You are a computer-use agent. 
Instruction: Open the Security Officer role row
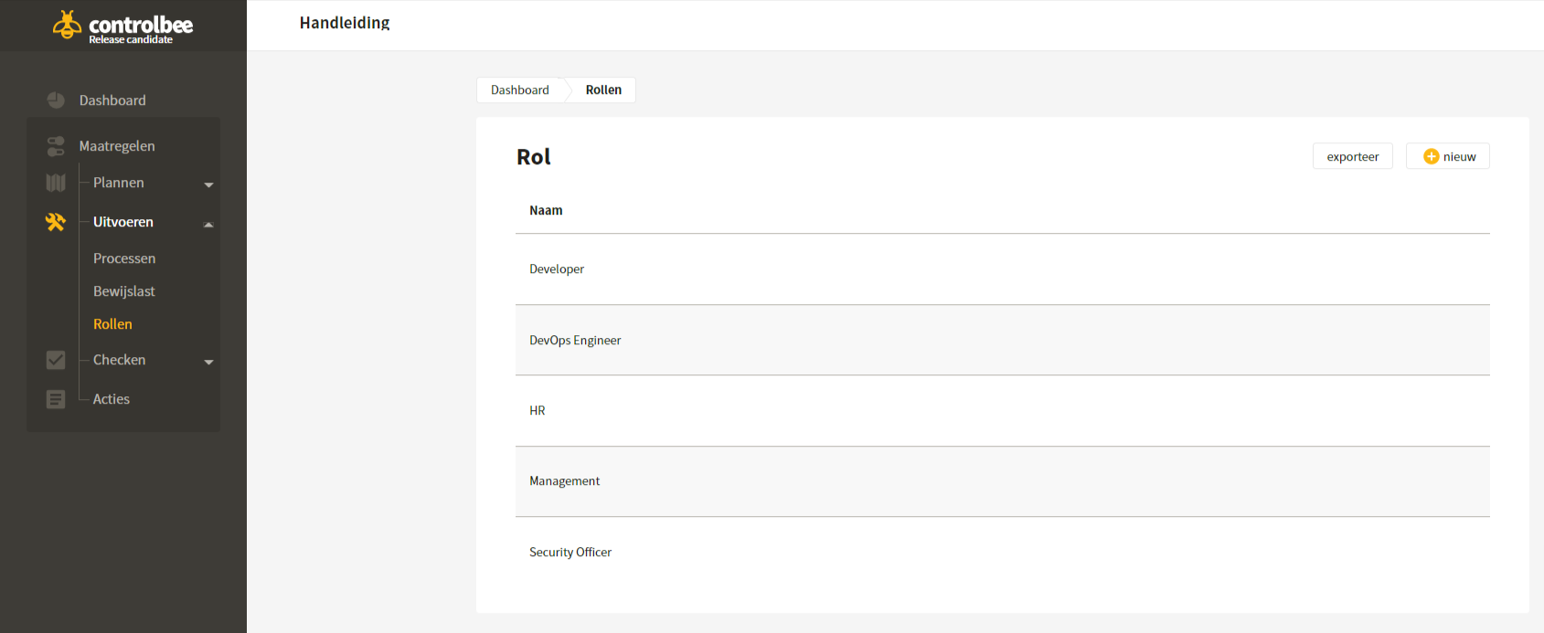click(x=1003, y=552)
